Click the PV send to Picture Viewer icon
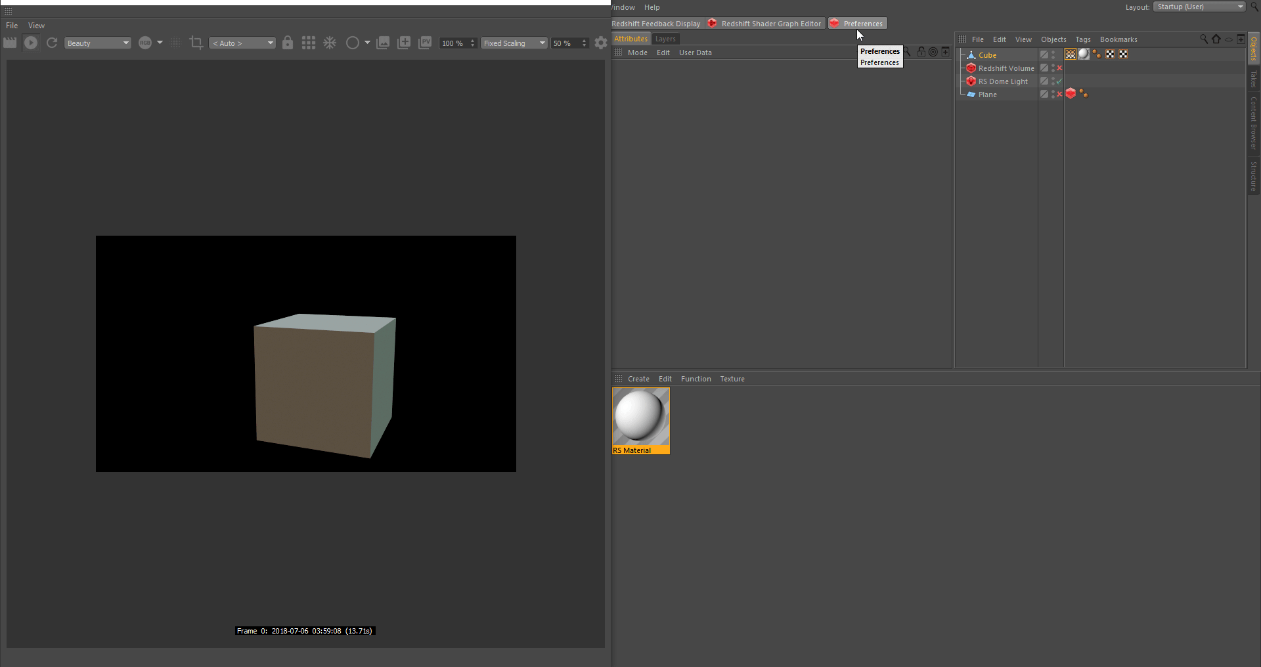The image size is (1261, 667). tap(425, 43)
